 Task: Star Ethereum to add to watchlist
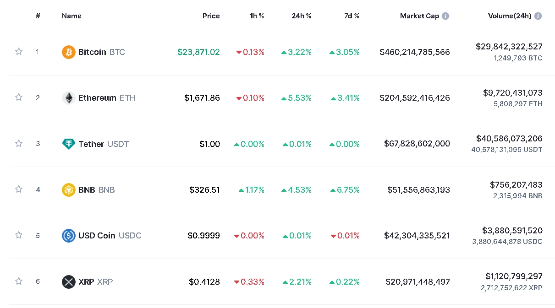(19, 97)
